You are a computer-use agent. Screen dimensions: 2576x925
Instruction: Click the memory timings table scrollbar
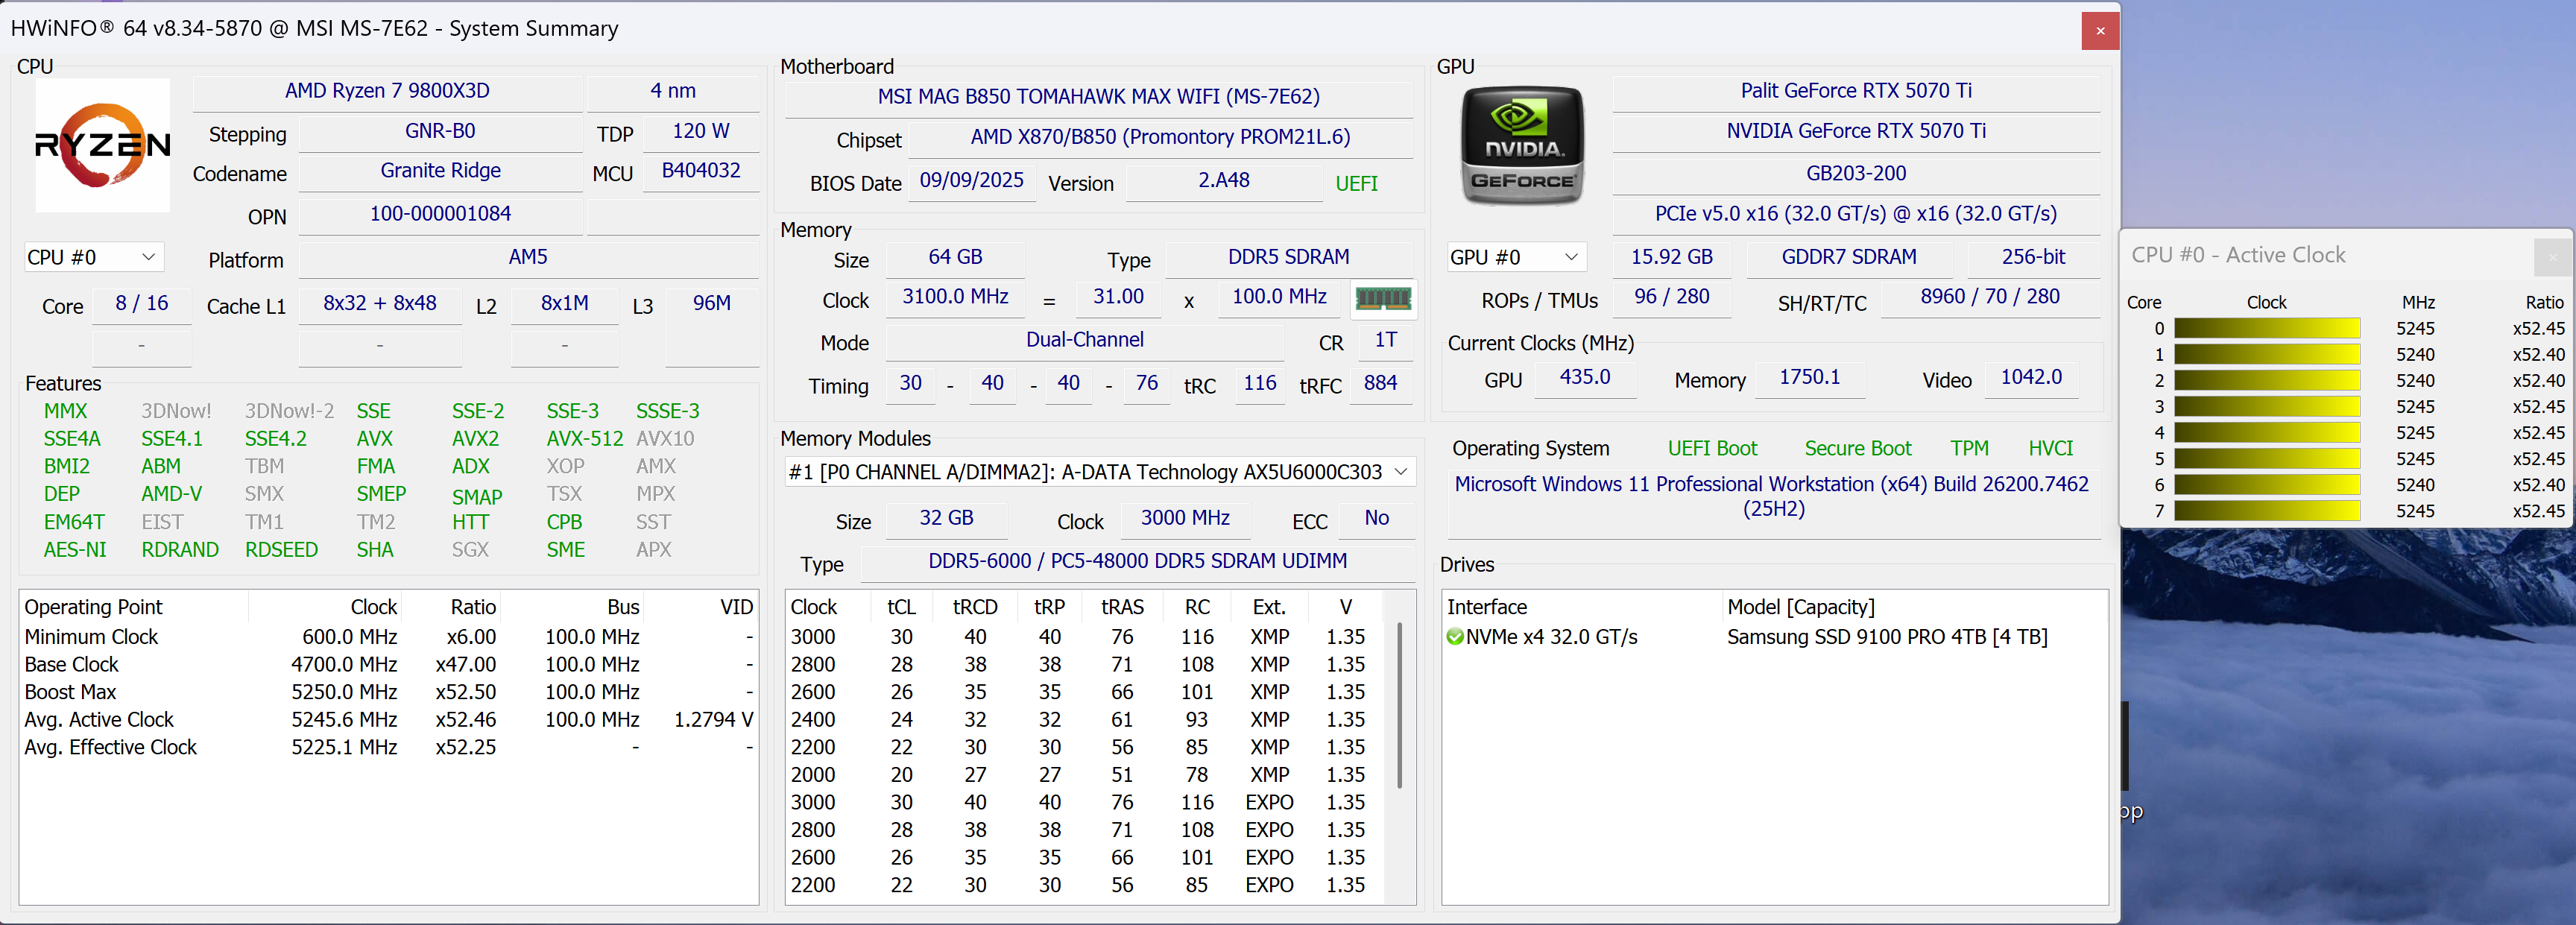point(1399,705)
